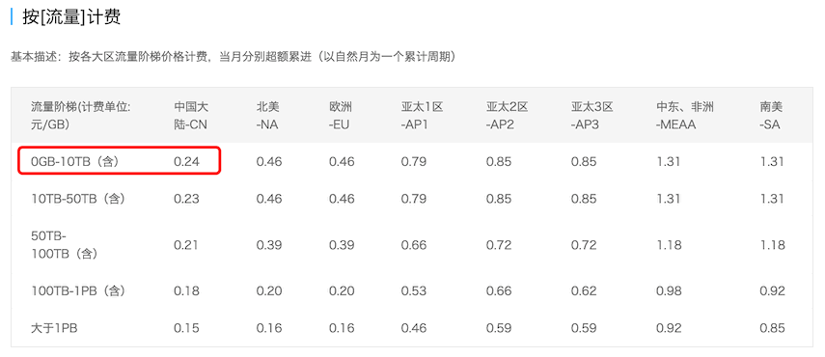Select the 10TB-50TB（含） row label
Screen dimensions: 825x357
point(78,199)
